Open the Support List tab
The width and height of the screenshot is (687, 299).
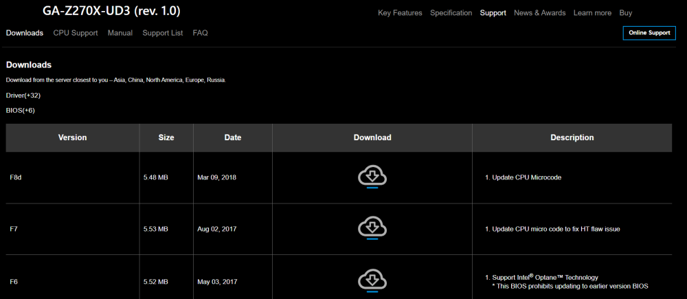coord(162,33)
